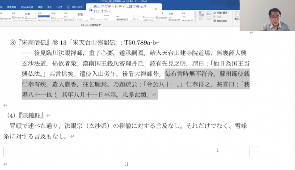This screenshot has height=170, width=295.
Task: Open the ヘルプ (Help) tab
Action: 59,7
